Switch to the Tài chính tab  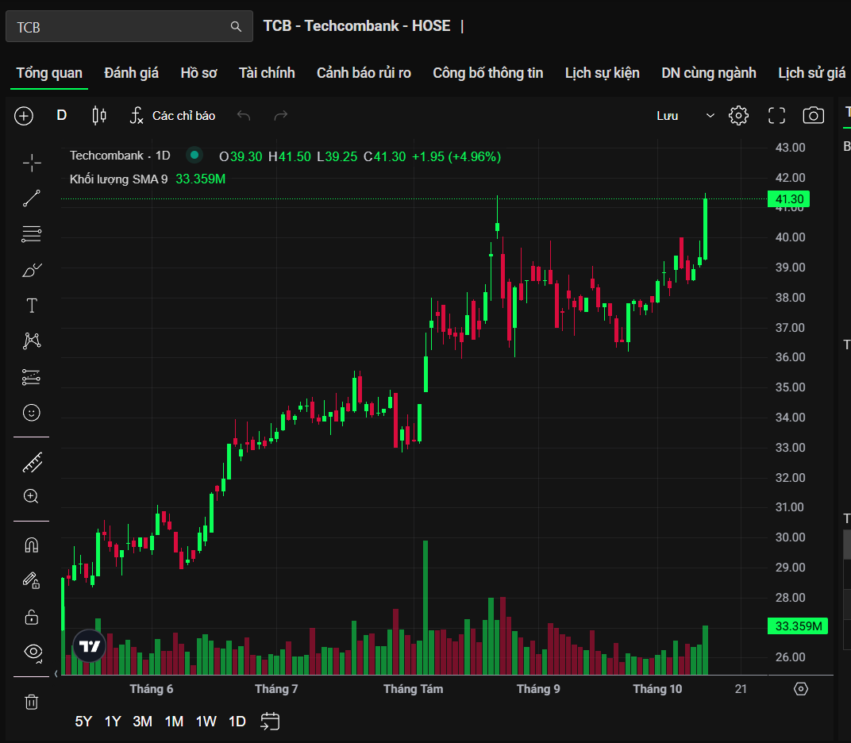coord(267,73)
